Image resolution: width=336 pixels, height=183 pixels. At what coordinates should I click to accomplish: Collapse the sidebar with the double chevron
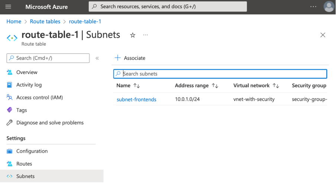pyautogui.click(x=97, y=58)
